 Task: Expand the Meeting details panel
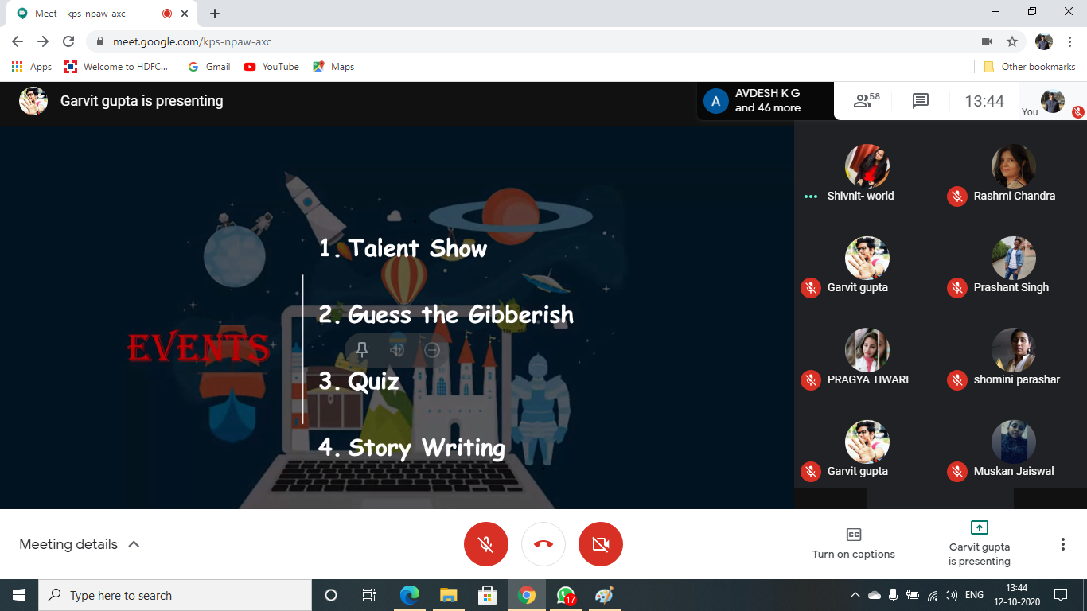(x=80, y=544)
